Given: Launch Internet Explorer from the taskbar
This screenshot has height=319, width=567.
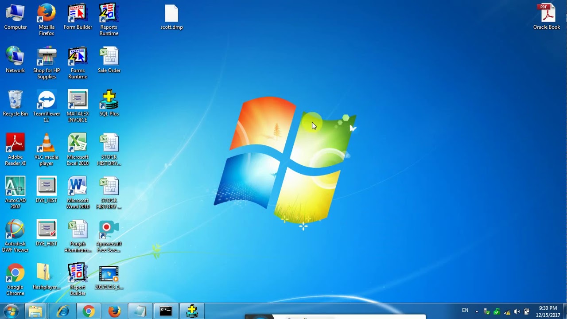Looking at the screenshot, I should coord(63,311).
